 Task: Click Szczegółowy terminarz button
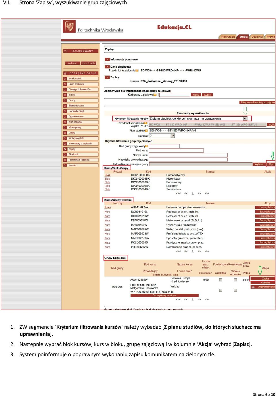tap(164, 295)
